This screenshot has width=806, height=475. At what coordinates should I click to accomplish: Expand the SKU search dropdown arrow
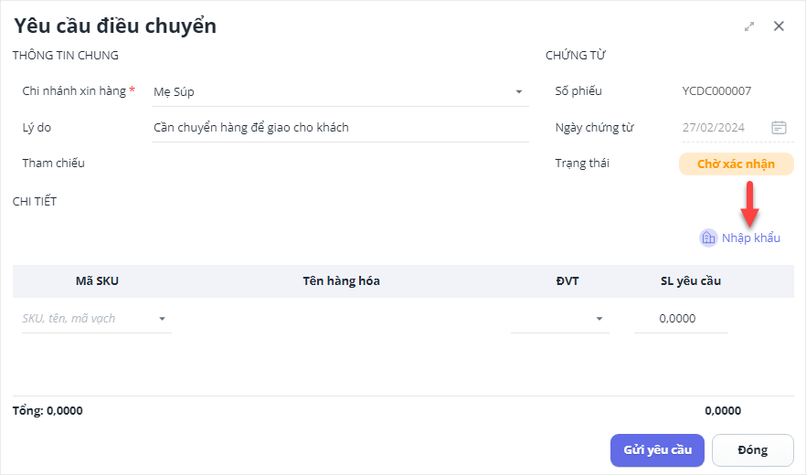(163, 319)
